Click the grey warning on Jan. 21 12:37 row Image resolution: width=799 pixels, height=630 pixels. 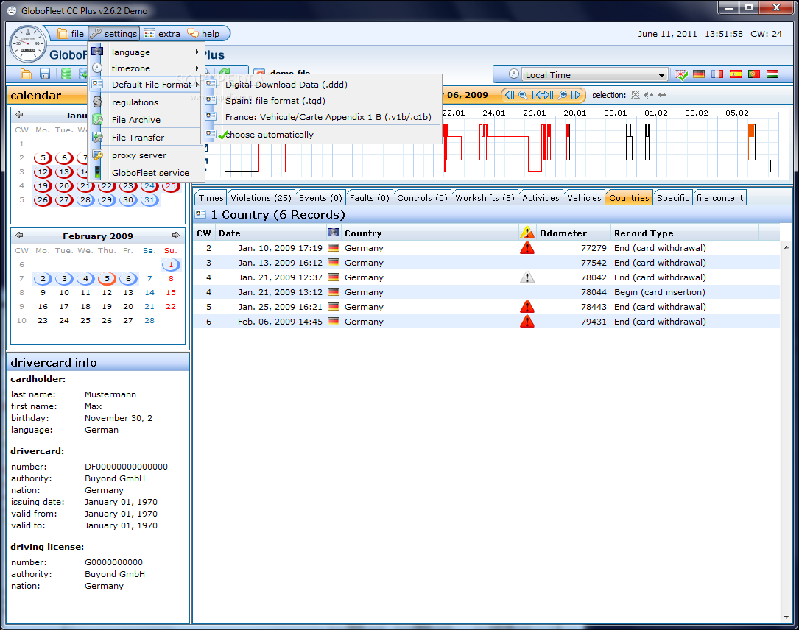[527, 277]
